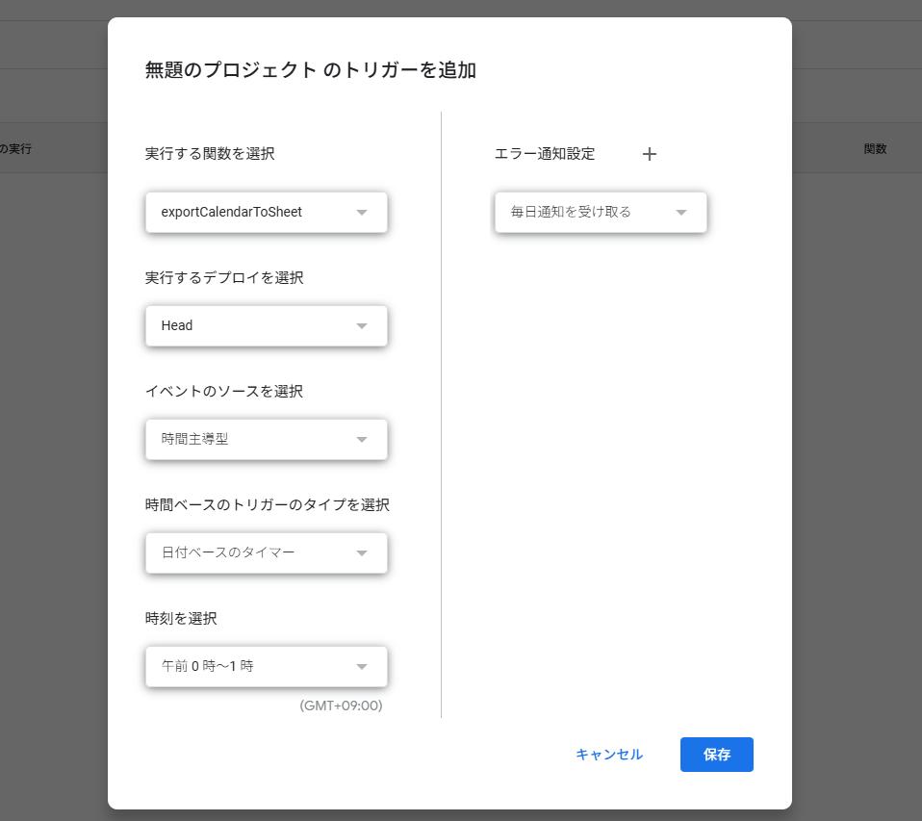Choose the 午前 0 時〜1 時 time selector

(250, 666)
